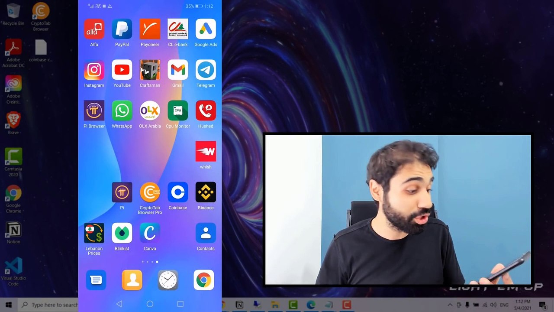Open Notion desktop shortcut

[x=13, y=233]
